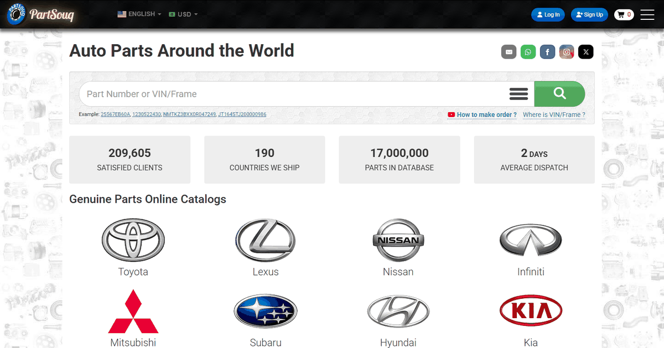The image size is (664, 348).
Task: Open the Nissan parts catalog logo
Action: click(398, 240)
